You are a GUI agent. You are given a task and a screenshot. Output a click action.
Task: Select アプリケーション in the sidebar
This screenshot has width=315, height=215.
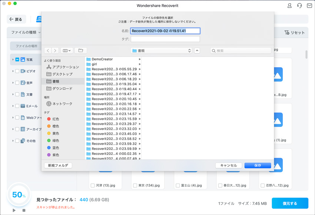[x=63, y=67]
